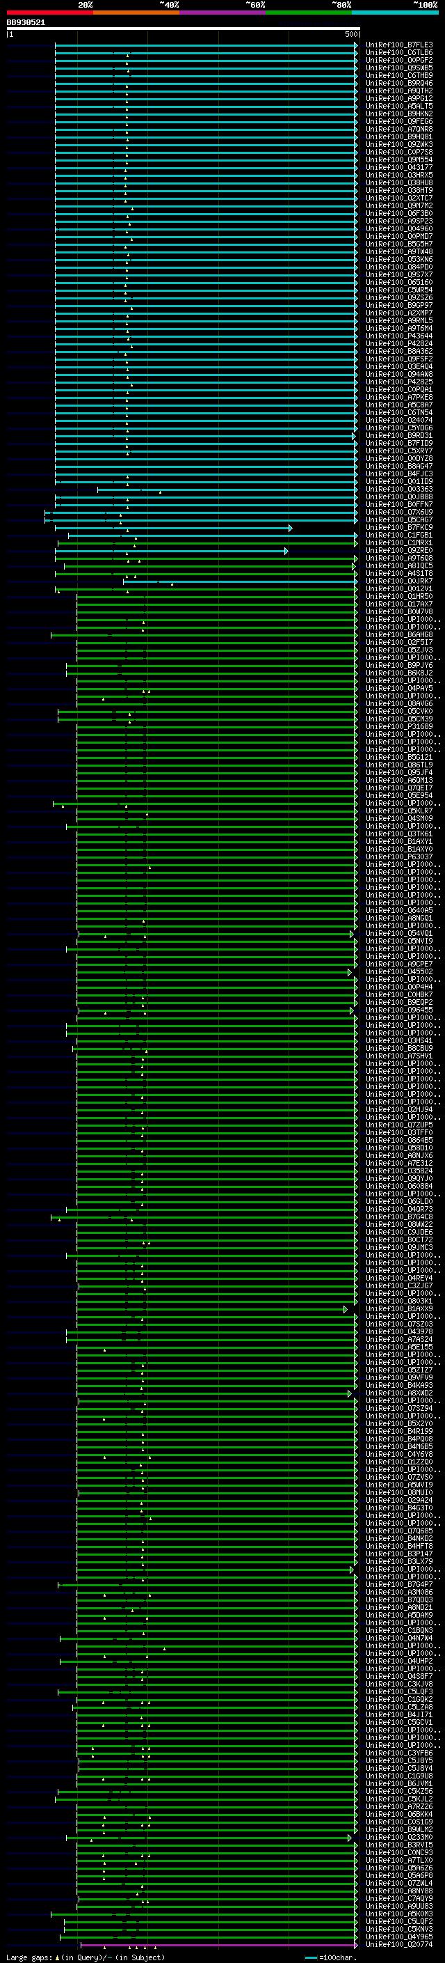
Task: Click the subject name UniRef100_A2XMP7
Action: point(398,313)
